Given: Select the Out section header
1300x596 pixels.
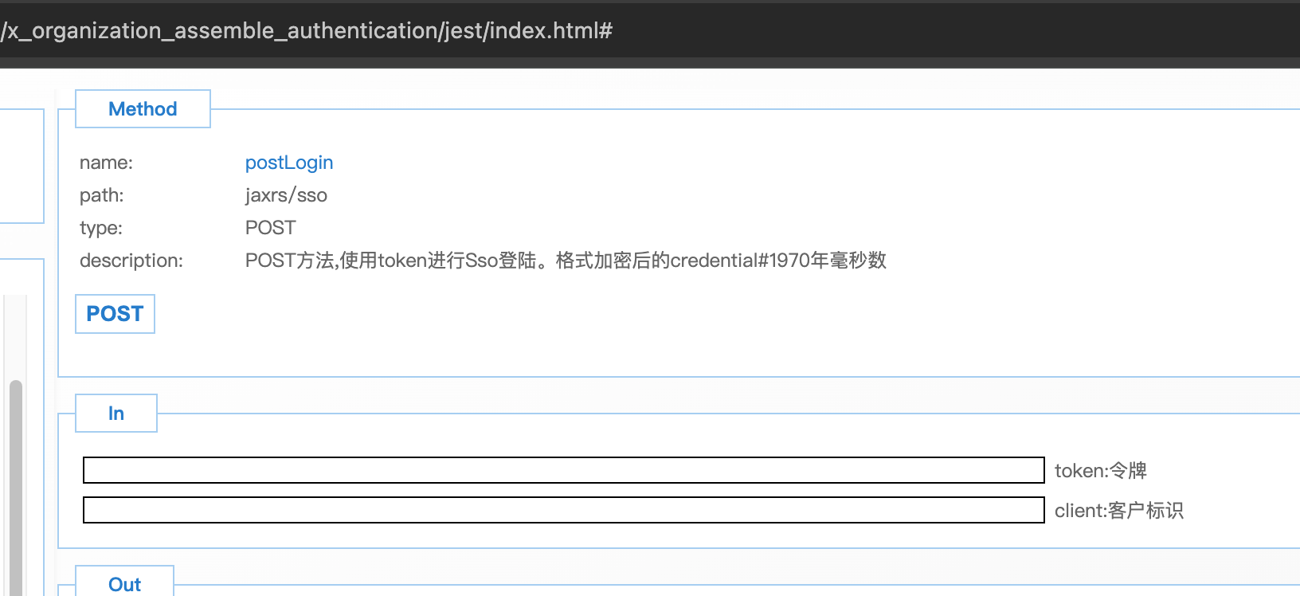Looking at the screenshot, I should [124, 584].
